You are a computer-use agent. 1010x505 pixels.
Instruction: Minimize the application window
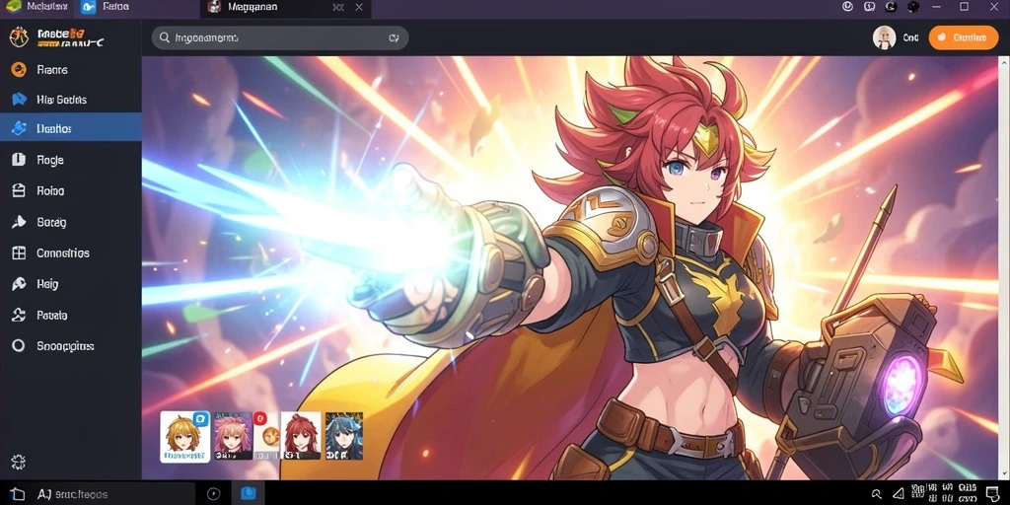click(x=938, y=7)
